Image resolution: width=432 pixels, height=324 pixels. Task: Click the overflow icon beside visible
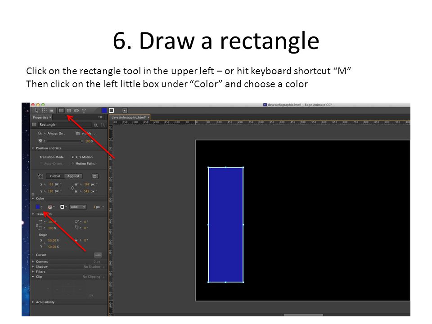[x=78, y=133]
